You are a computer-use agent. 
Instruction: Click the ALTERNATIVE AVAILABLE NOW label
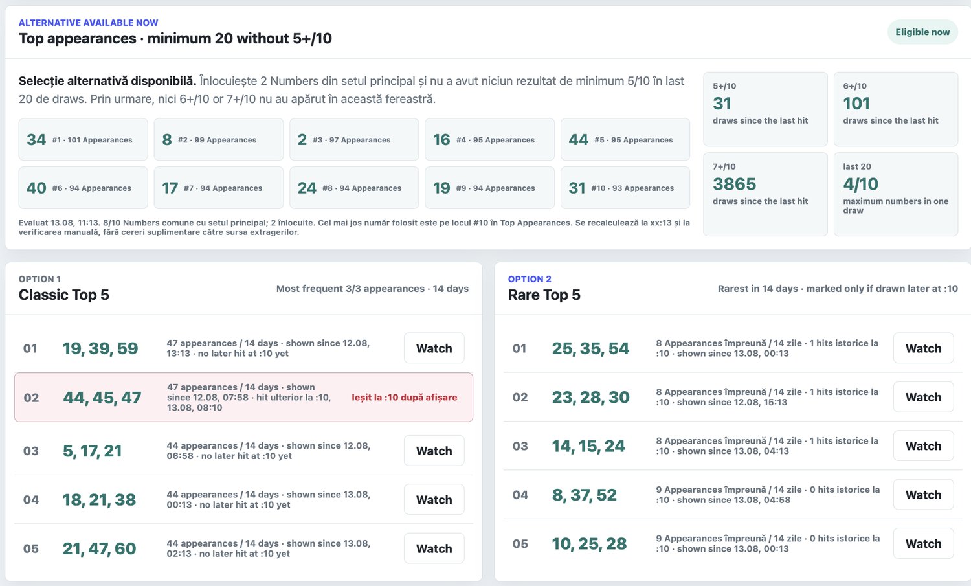[89, 23]
